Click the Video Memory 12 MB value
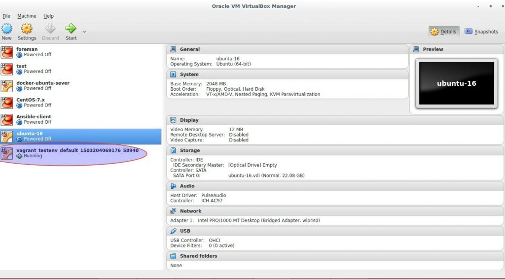This screenshot has width=505, height=279. point(236,129)
